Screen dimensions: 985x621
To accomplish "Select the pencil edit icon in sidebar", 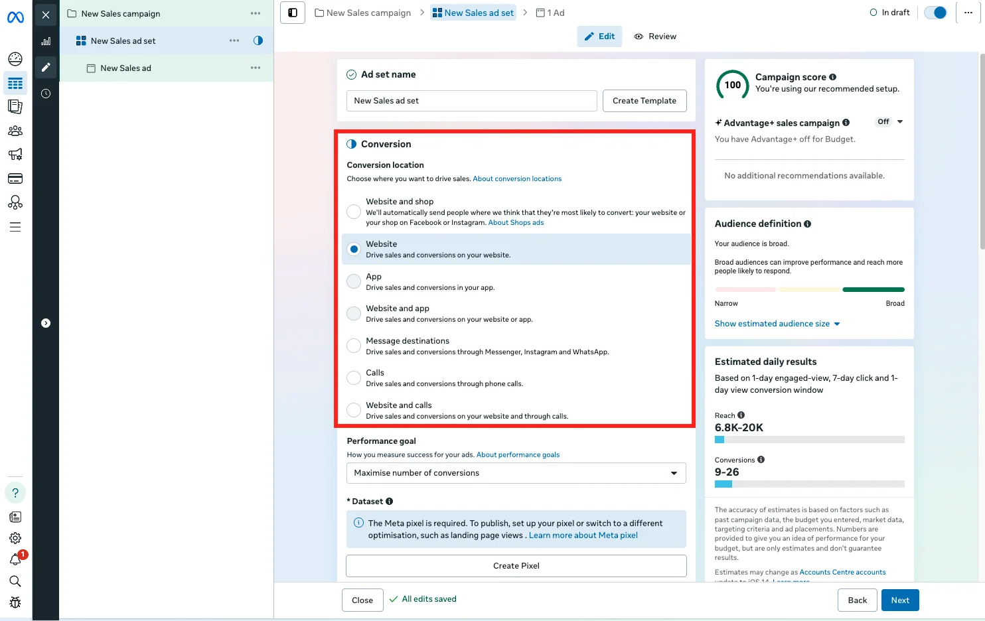I will pos(46,67).
